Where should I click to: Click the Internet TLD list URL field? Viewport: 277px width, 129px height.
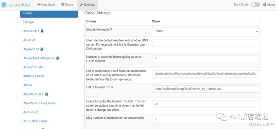205,89
